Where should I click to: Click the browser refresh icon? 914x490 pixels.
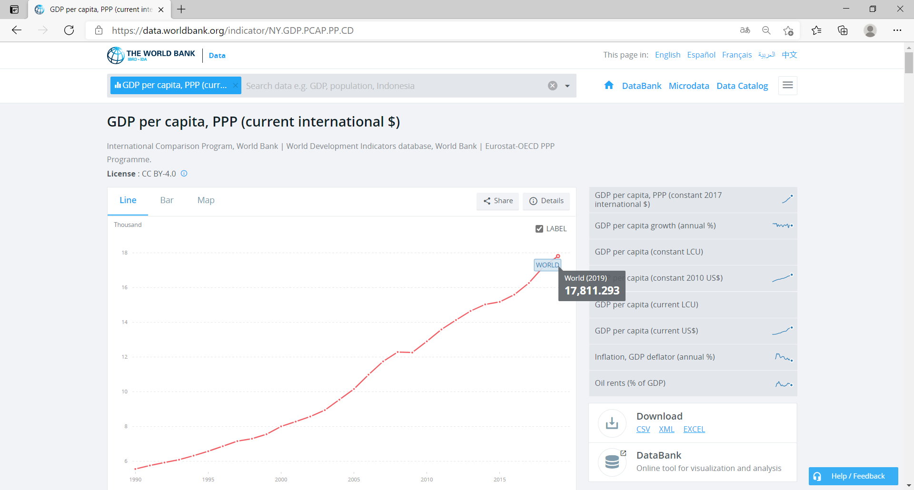pos(69,30)
